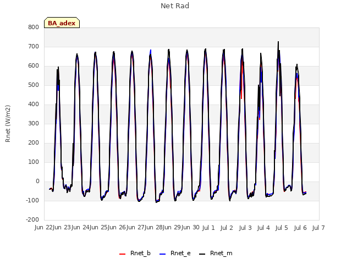This screenshot has width=352, height=264.
Task: Click the 700 y-axis tick label
Action: (34, 46)
